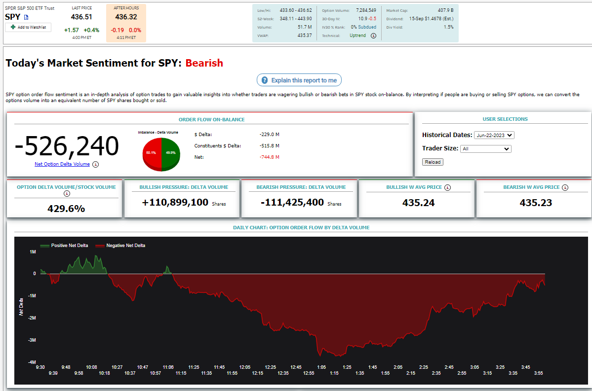Click the 9:30 time label on chart axis
Image resolution: width=592 pixels, height=391 pixels.
tap(40, 367)
